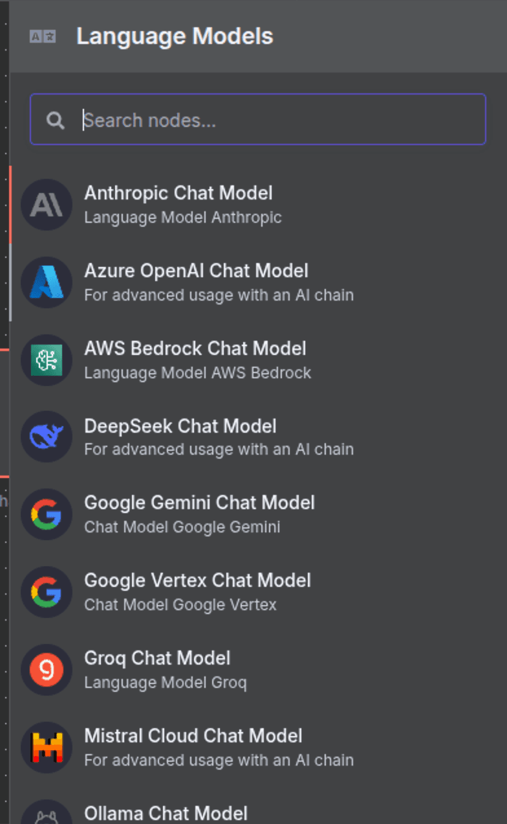Screen dimensions: 507x824
Task: Add Groq Chat Model node
Action: pyautogui.click(x=259, y=670)
